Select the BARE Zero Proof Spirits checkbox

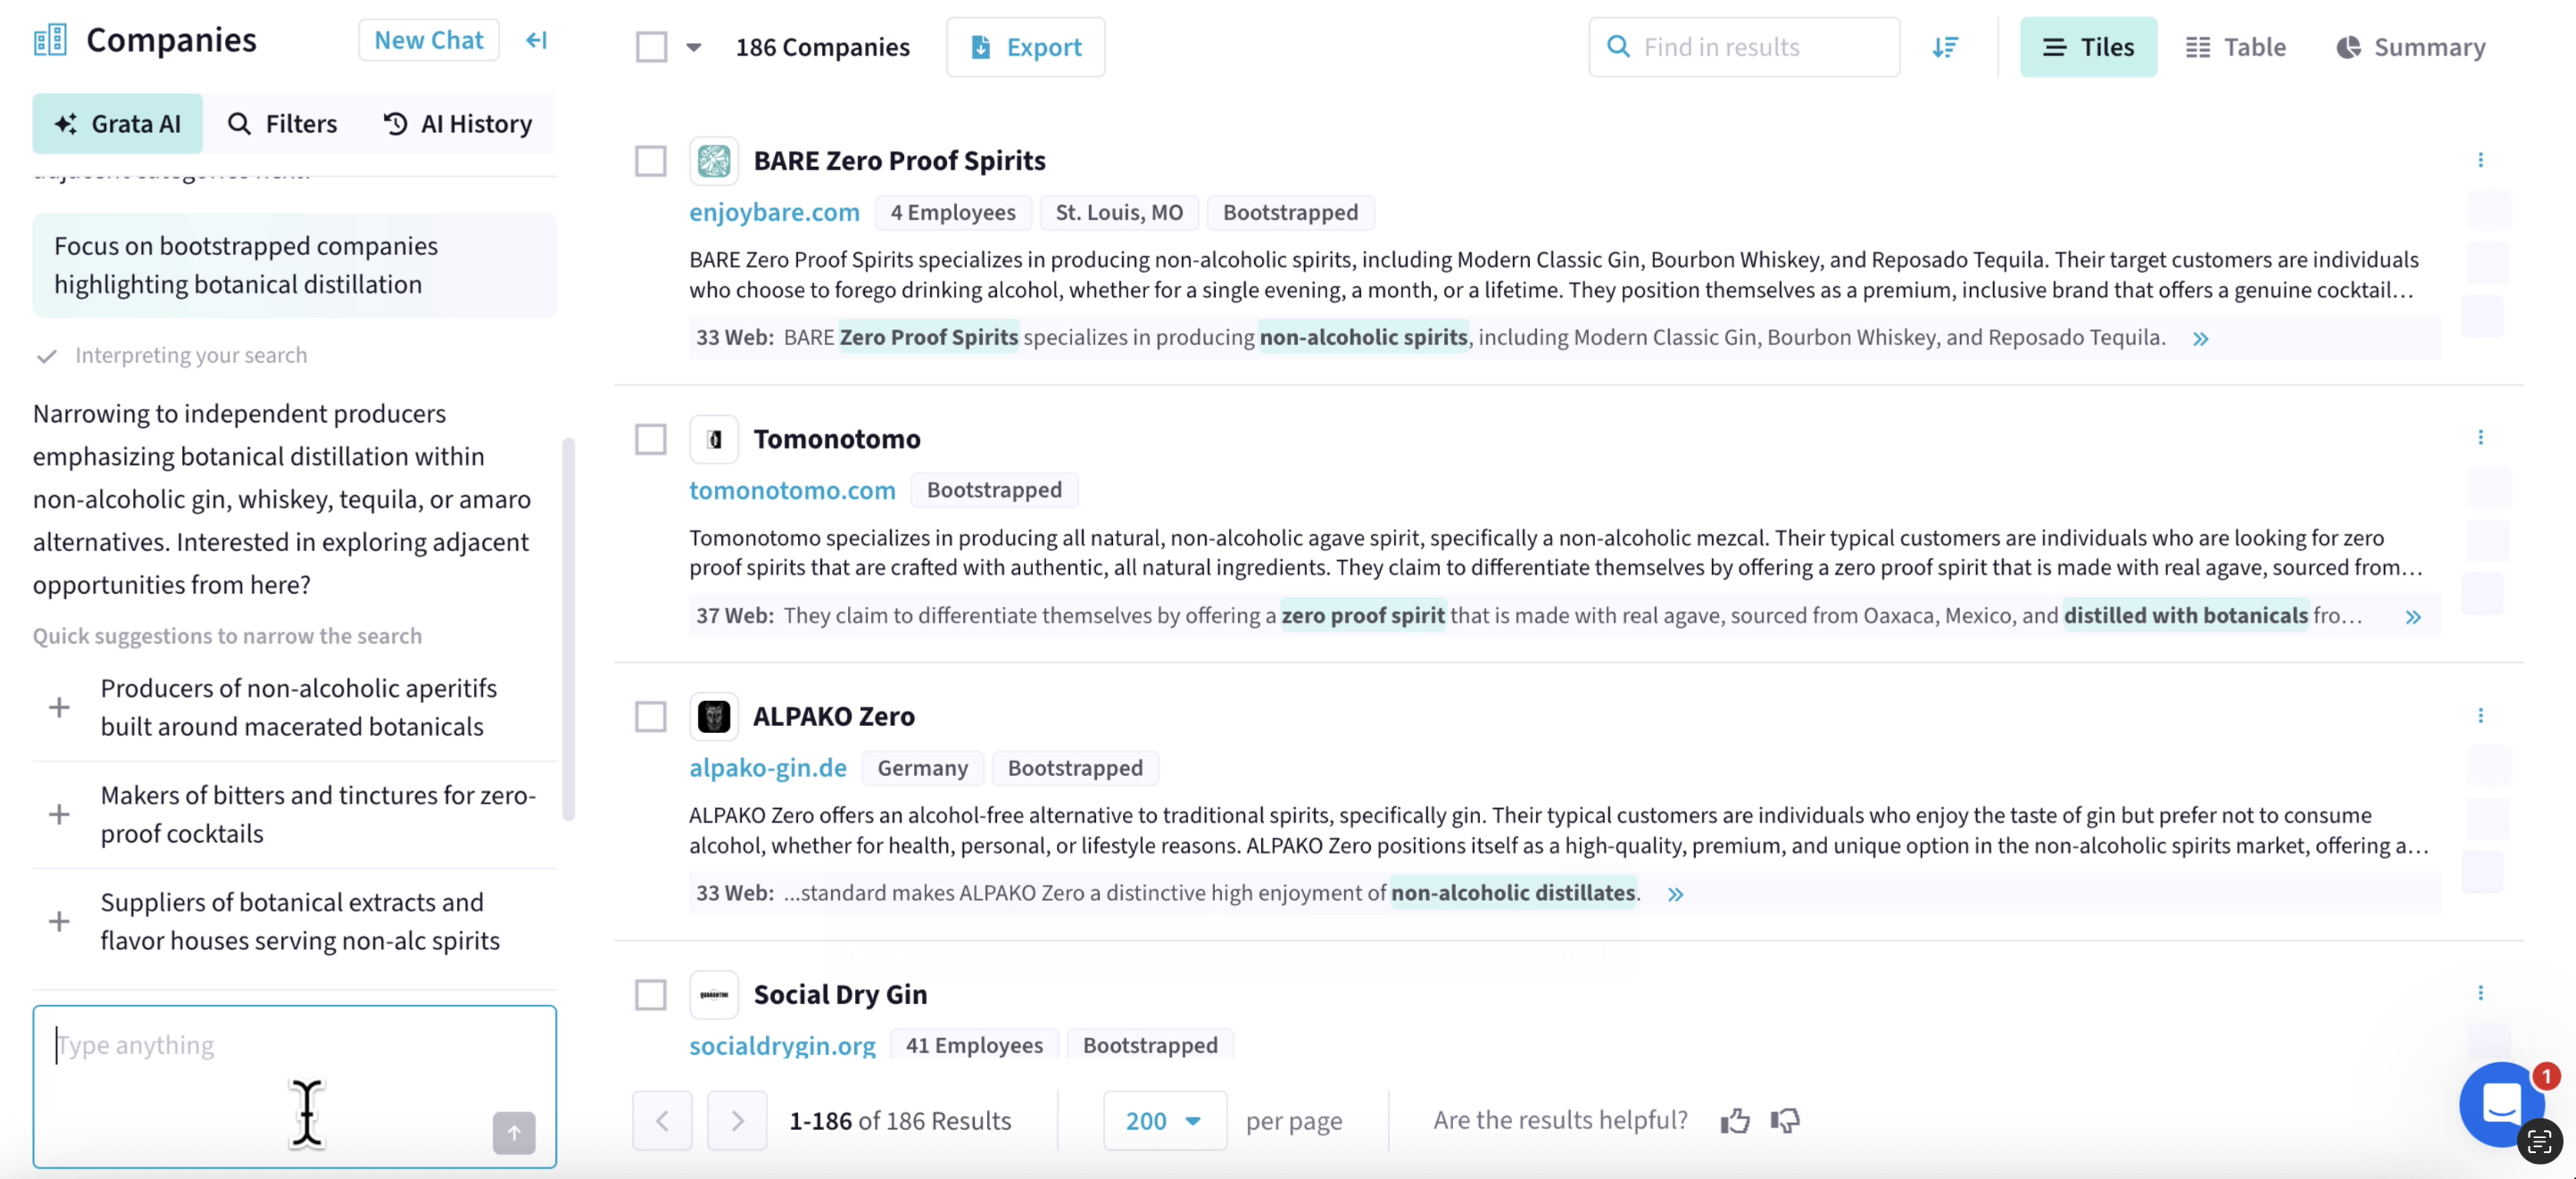650,160
